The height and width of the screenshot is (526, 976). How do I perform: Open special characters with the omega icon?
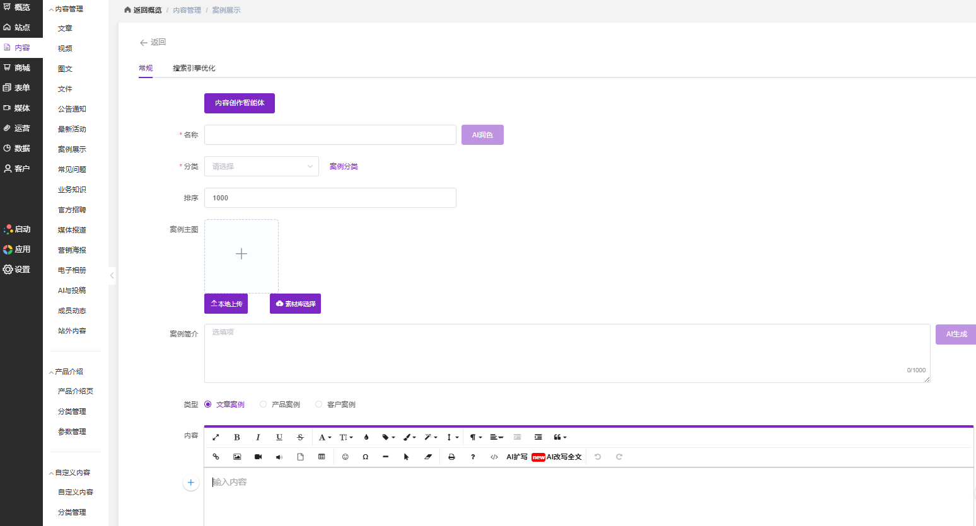[366, 457]
